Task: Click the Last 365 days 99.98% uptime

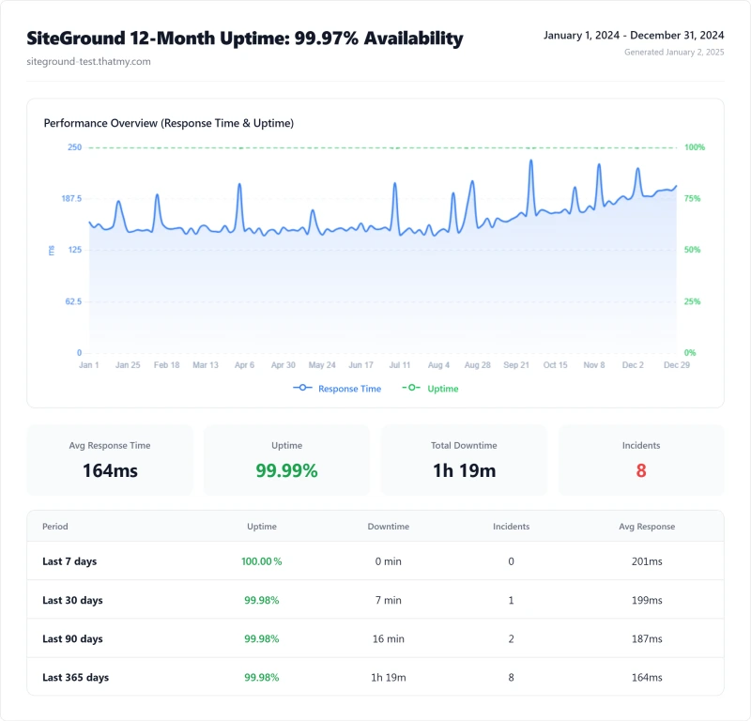Action: coord(262,678)
